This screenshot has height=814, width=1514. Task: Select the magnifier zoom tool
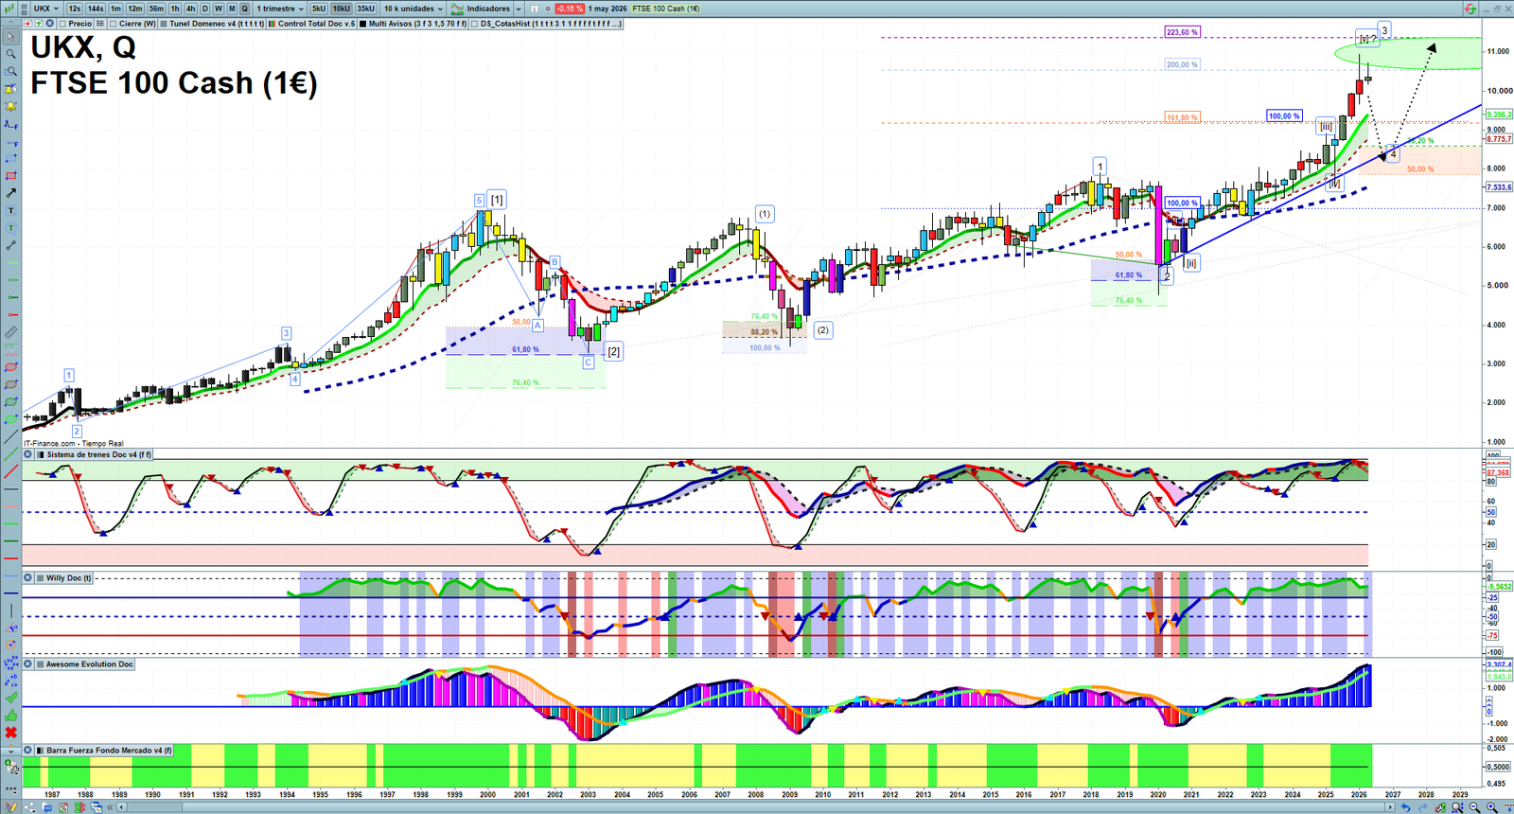pyautogui.click(x=10, y=54)
